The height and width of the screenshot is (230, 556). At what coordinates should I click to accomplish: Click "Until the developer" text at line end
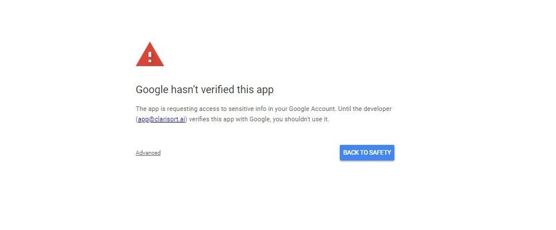coord(365,109)
